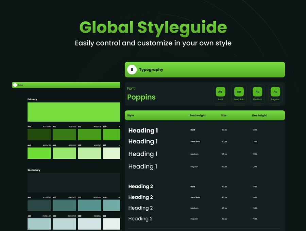Image resolution: width=306 pixels, height=231 pixels.
Task: Select the Bold Heading 1 sample text
Action: [x=143, y=130]
